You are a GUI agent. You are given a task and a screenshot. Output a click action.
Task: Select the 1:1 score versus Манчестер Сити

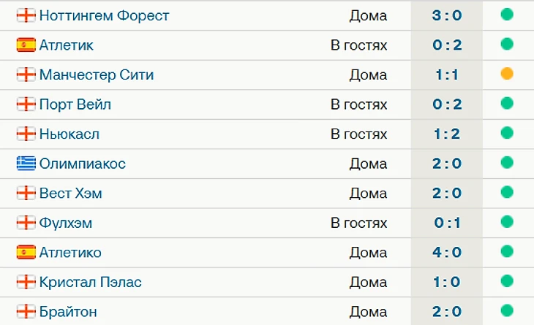447,74
